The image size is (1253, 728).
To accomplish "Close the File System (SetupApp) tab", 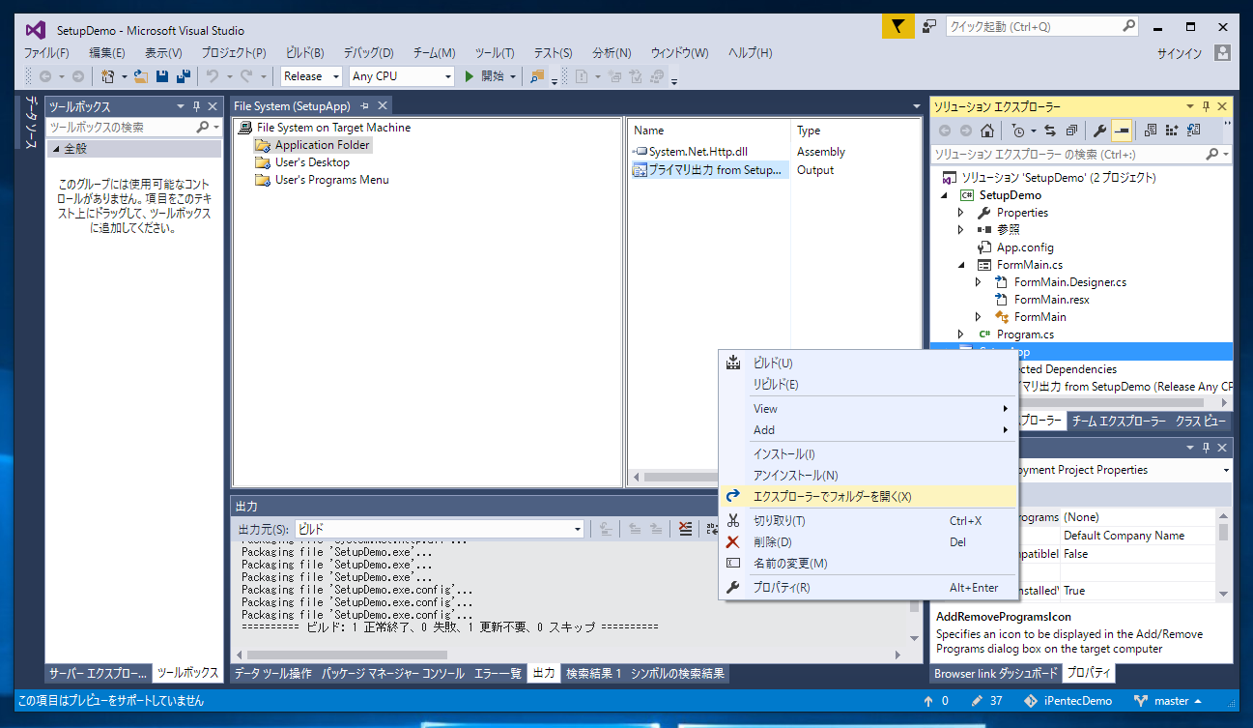I will (383, 105).
